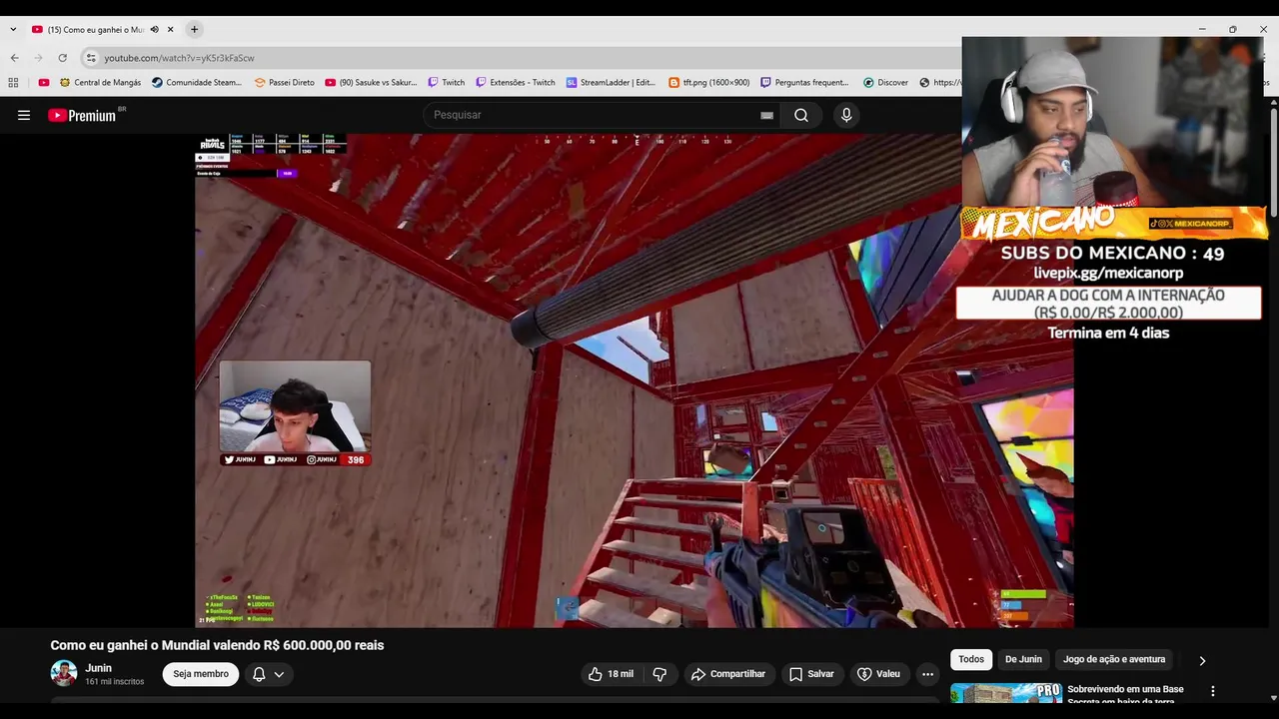Close the Como eu ganhei tab
This screenshot has width=1279, height=719.
(171, 29)
